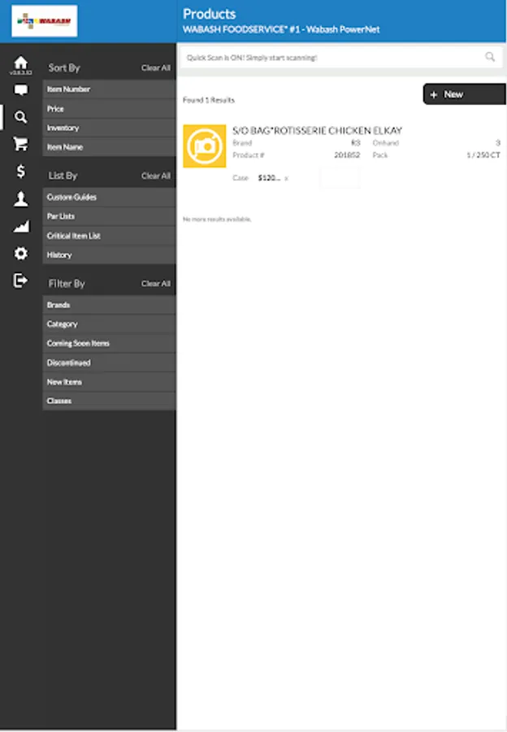Focus the Quick Scan search field
Viewport: 507px width, 732px height.
341,58
